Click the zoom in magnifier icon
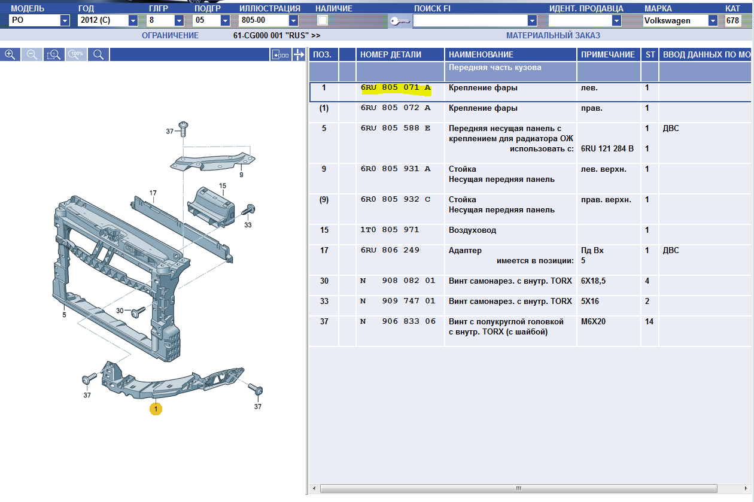The width and height of the screenshot is (754, 502). (x=10, y=54)
